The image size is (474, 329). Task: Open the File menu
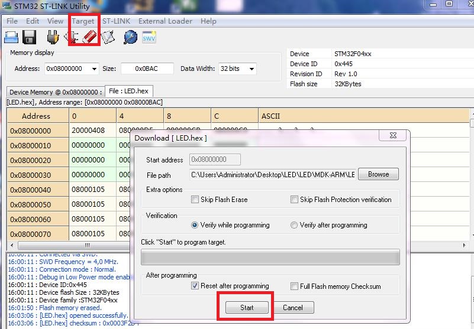click(x=12, y=21)
